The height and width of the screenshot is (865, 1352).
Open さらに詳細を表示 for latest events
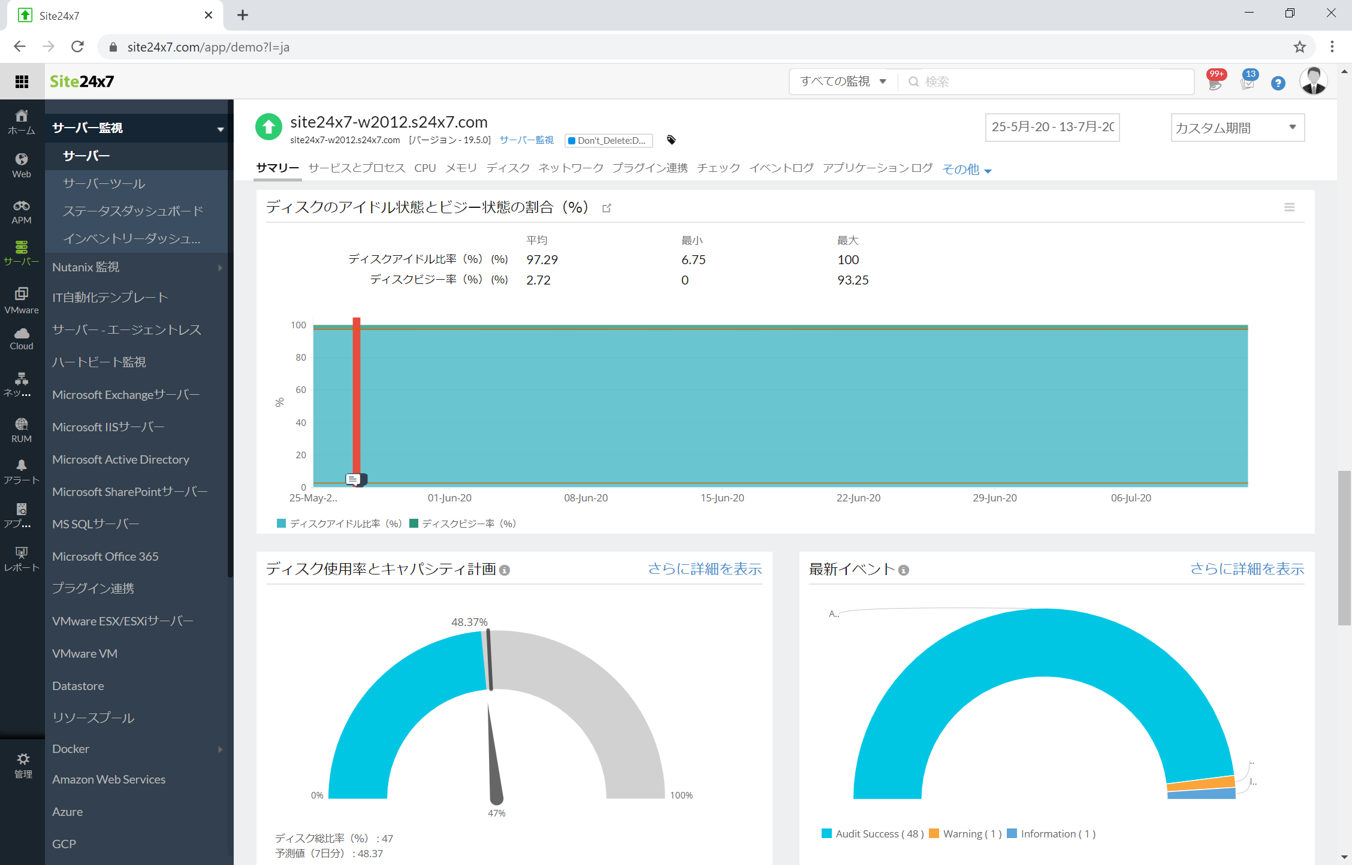tap(1247, 569)
